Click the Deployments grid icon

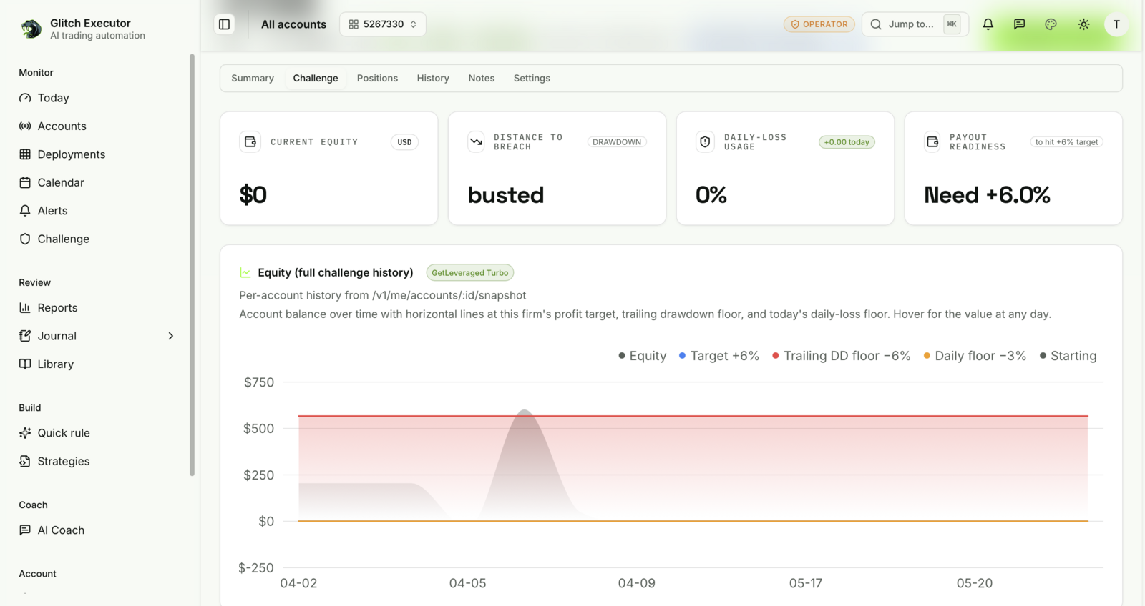tap(25, 154)
